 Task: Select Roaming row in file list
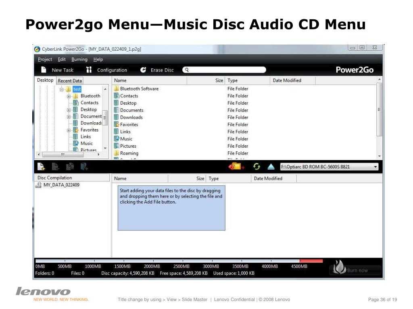click(x=245, y=153)
